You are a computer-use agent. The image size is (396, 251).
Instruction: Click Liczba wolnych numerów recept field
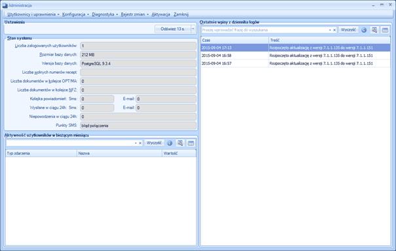tap(138, 73)
